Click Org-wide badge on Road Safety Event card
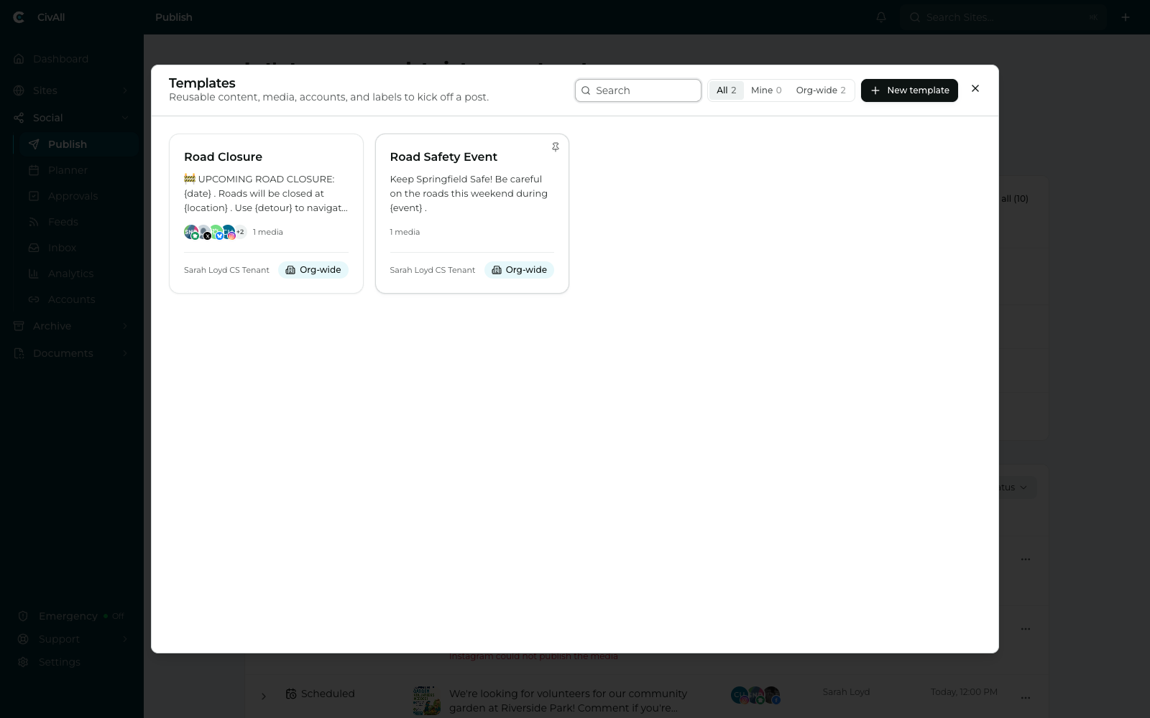 pos(519,270)
